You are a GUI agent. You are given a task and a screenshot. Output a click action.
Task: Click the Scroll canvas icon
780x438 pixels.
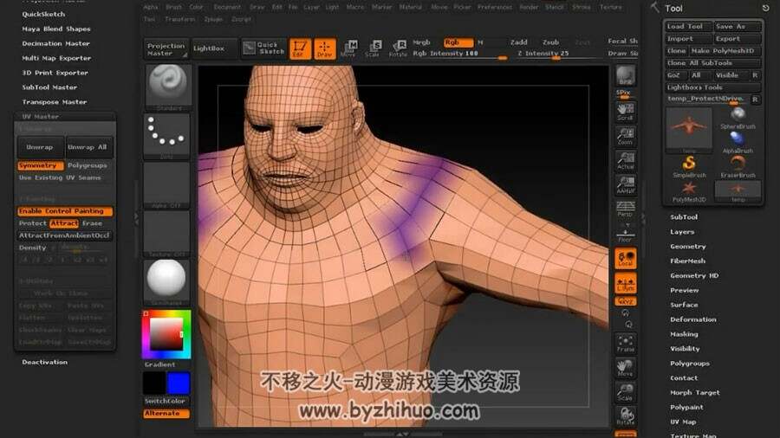tap(625, 112)
